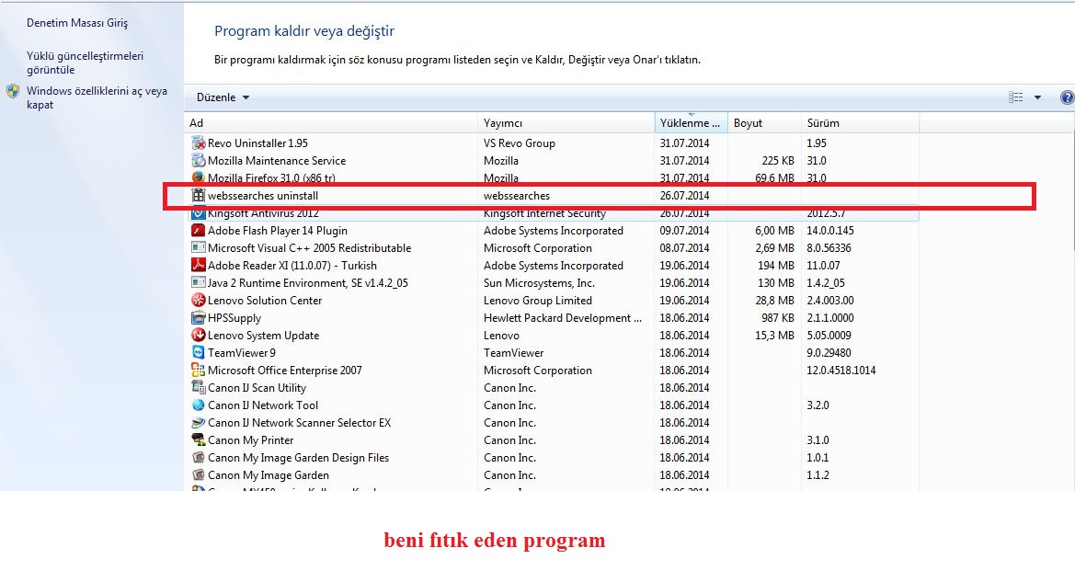Open Windows özelliklerini aç veya kapat link
Viewport: 1086px width, 582px height.
(97, 97)
